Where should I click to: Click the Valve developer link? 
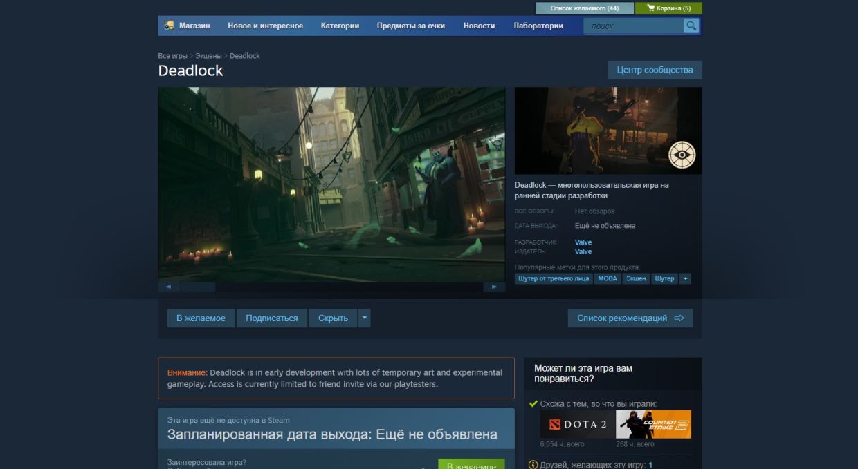point(583,242)
